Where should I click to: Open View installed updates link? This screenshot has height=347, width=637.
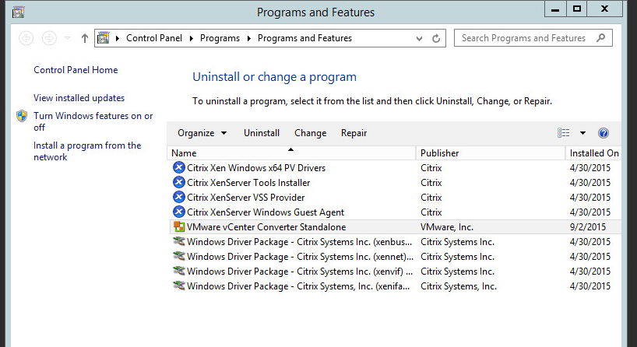79,98
